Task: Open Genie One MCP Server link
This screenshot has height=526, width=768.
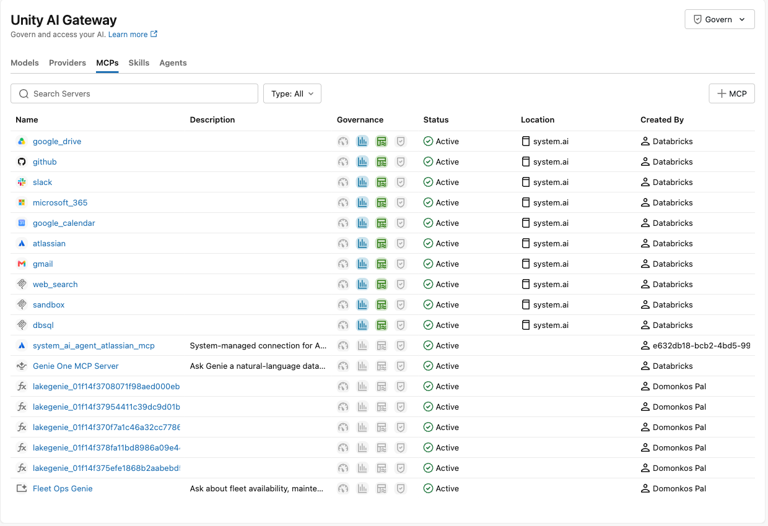Action: click(76, 366)
